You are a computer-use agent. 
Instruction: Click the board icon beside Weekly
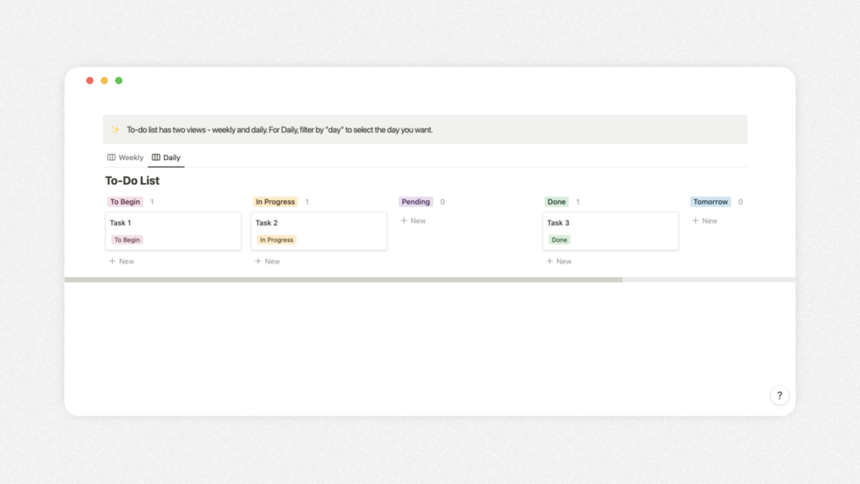tap(111, 157)
